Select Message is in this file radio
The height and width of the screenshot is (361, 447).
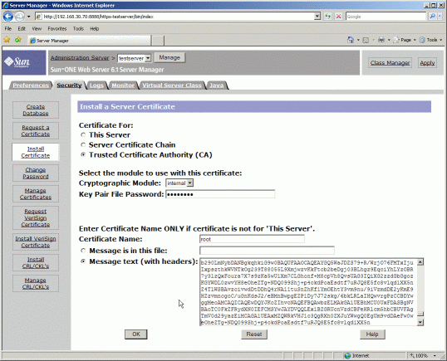pyautogui.click(x=83, y=251)
